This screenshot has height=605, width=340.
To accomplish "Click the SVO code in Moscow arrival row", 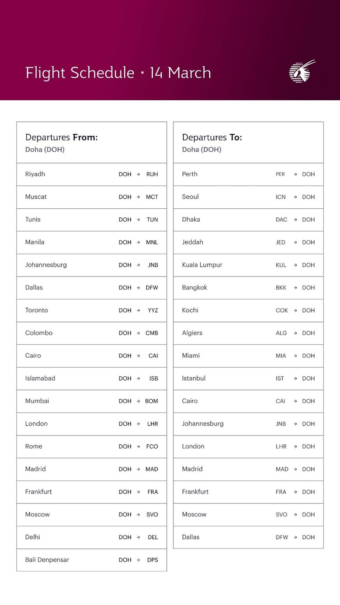I will point(281,515).
